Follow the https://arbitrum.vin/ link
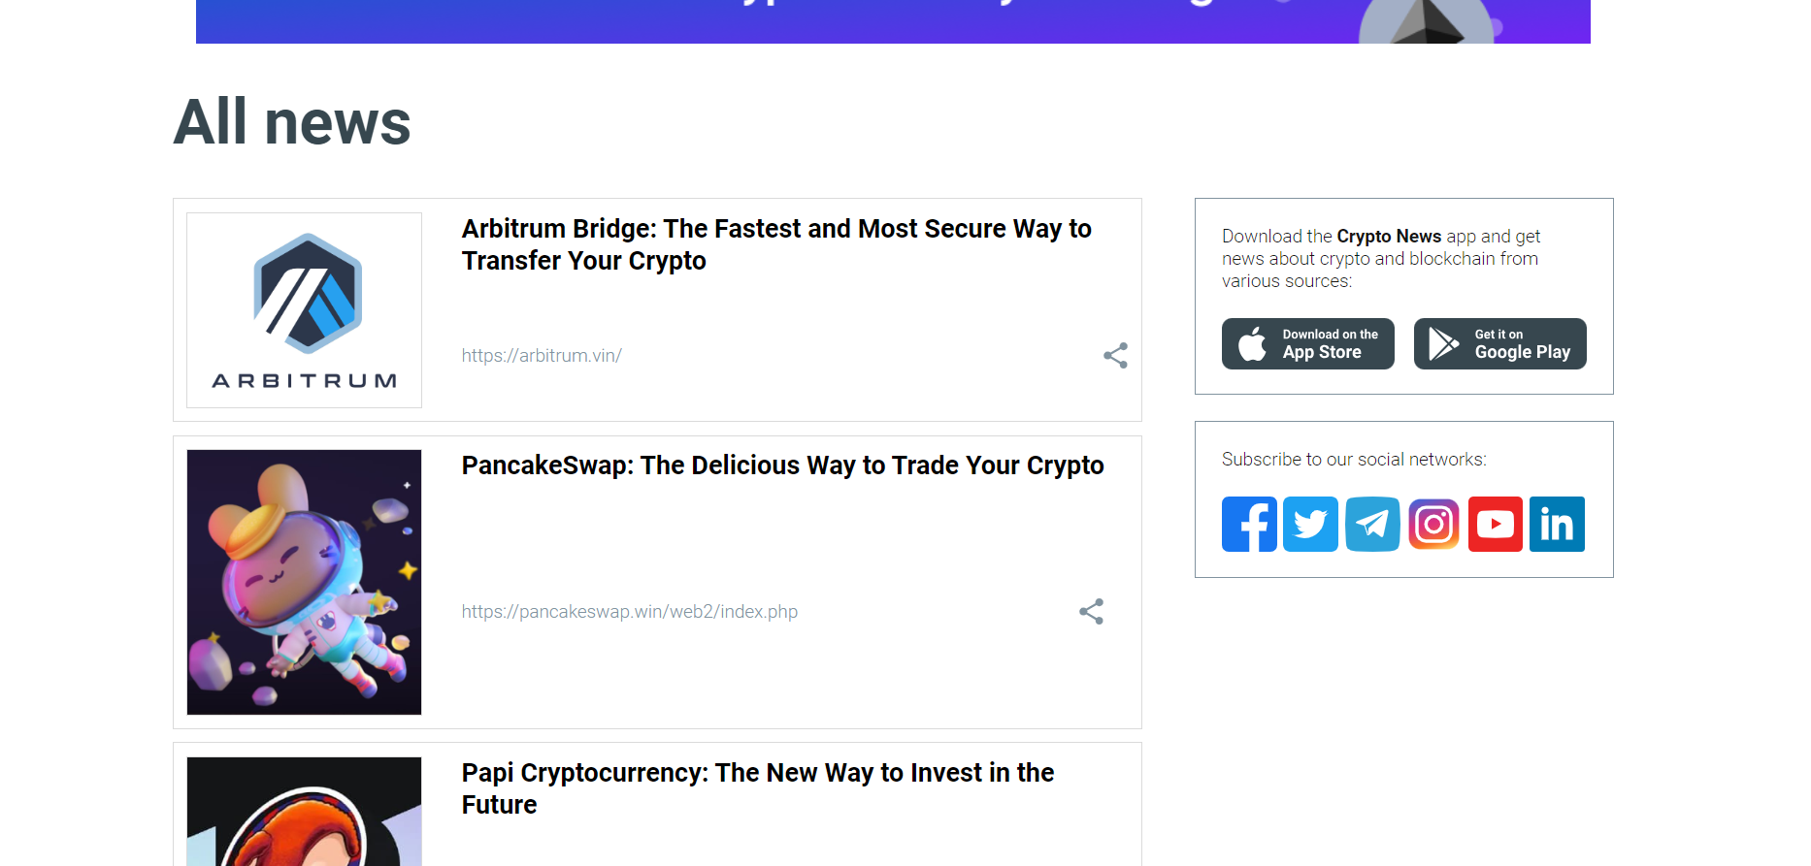Viewport: 1811px width, 866px height. [542, 356]
